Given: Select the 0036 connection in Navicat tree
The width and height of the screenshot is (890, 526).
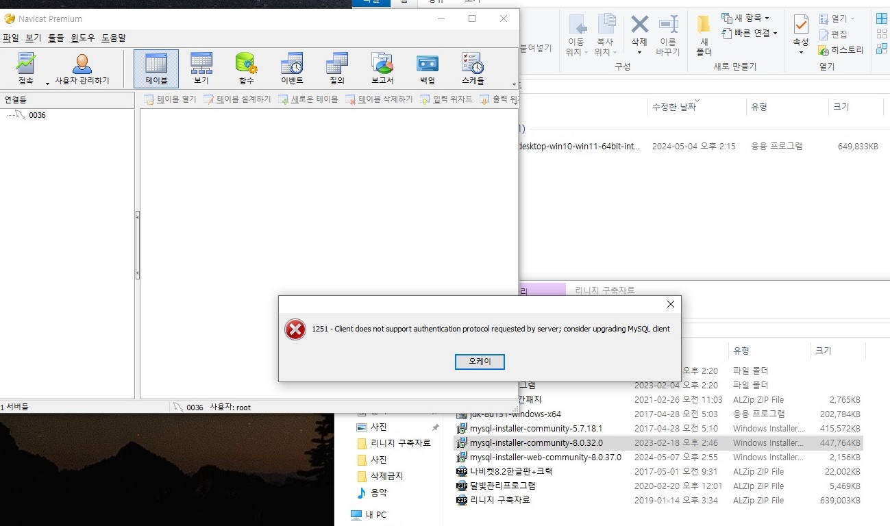Looking at the screenshot, I should (37, 115).
